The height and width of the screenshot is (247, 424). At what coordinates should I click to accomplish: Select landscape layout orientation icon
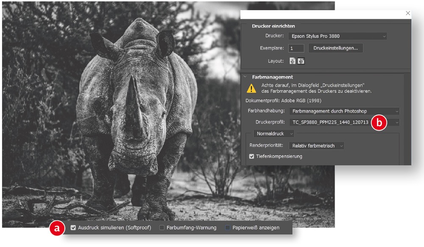point(301,61)
